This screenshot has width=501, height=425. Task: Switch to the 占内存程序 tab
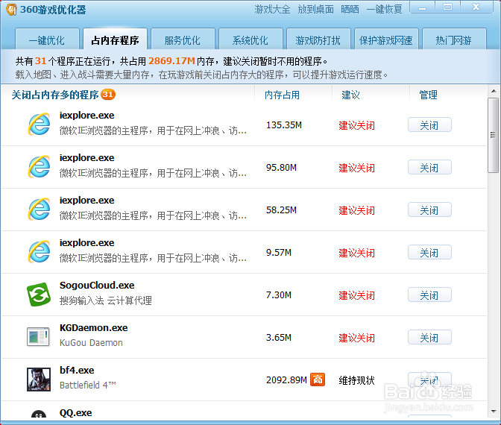[115, 40]
